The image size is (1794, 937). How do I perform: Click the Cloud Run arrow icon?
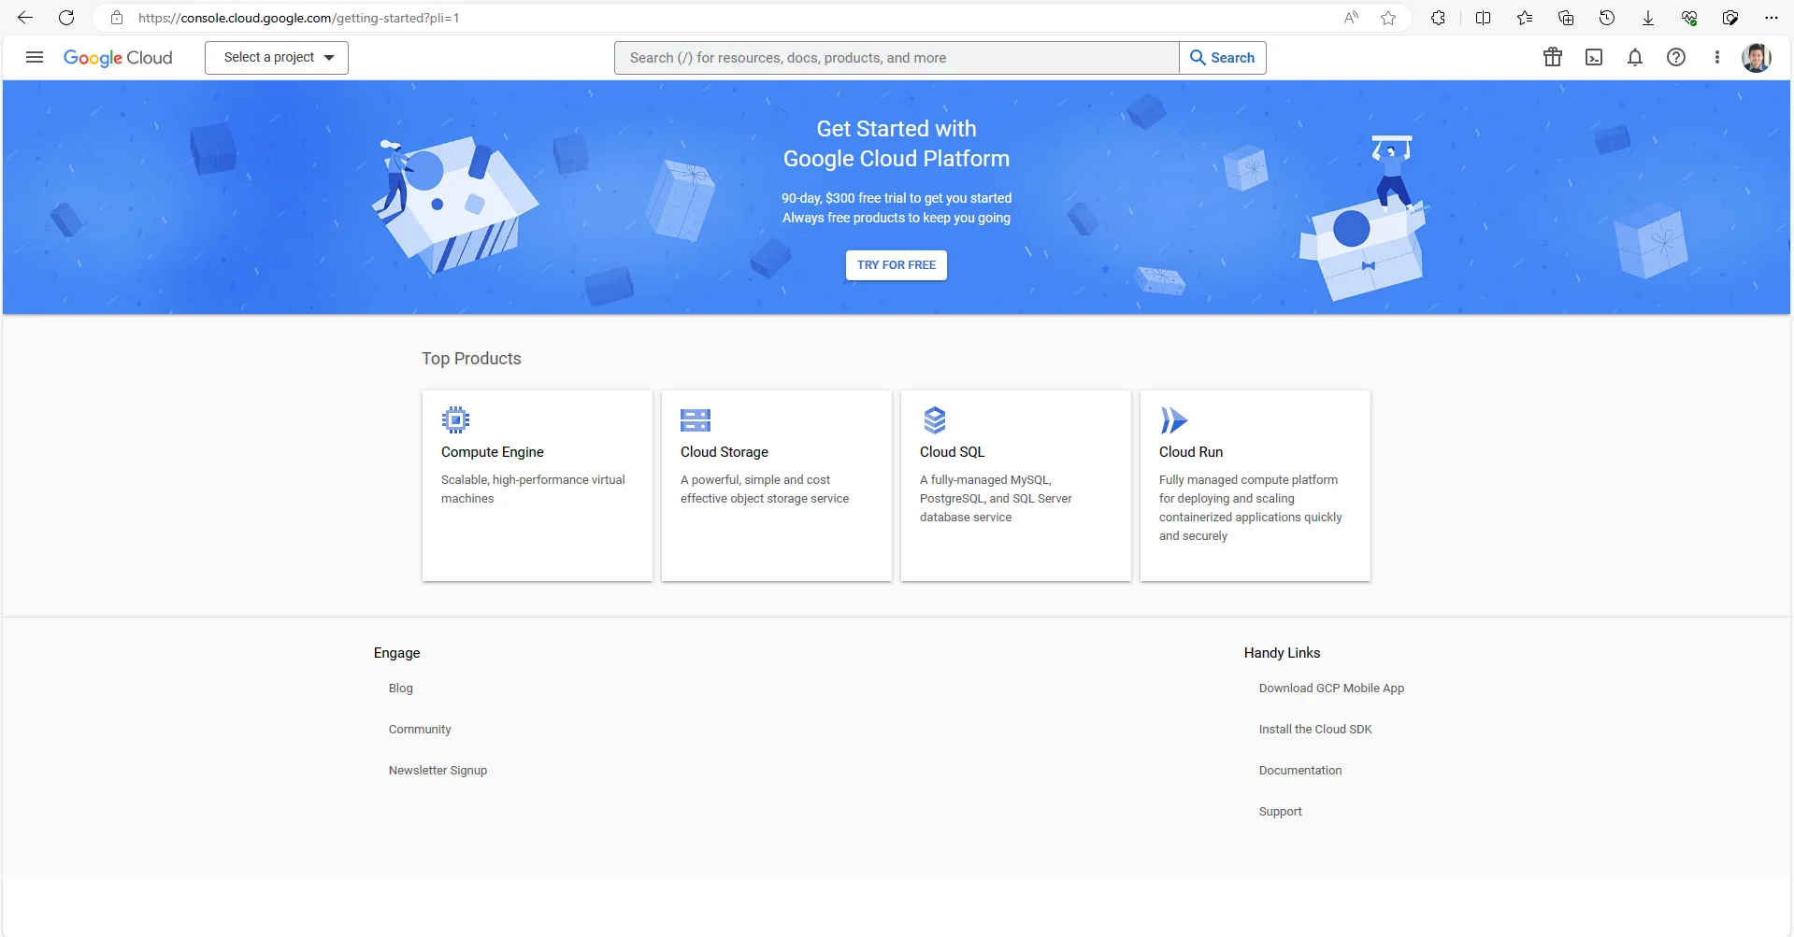click(x=1173, y=420)
